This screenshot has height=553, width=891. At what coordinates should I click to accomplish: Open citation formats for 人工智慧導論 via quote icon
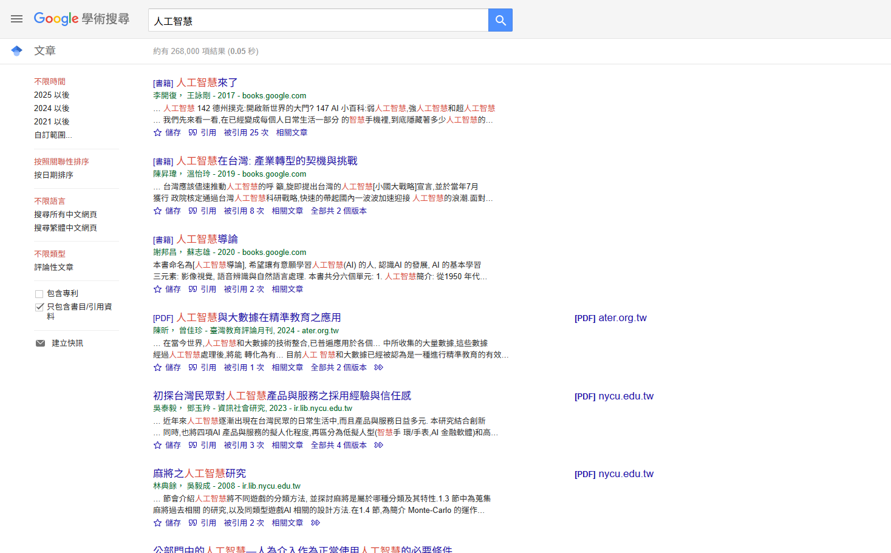click(x=193, y=288)
